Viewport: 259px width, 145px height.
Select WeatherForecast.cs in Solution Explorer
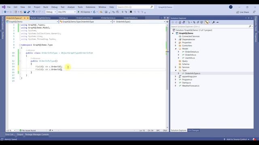(191, 86)
